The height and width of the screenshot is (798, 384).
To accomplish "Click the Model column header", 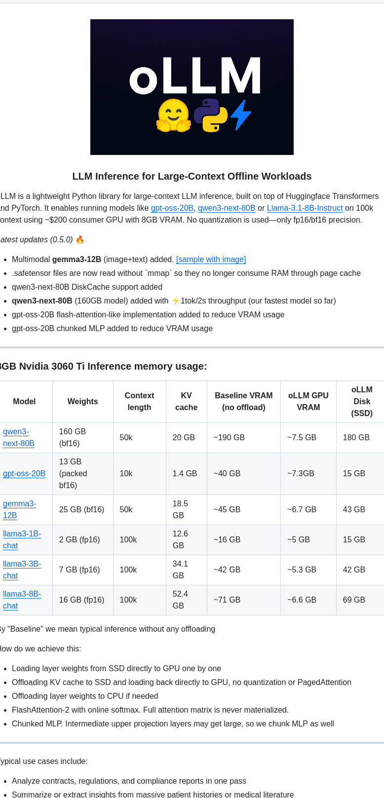I will point(24,402).
